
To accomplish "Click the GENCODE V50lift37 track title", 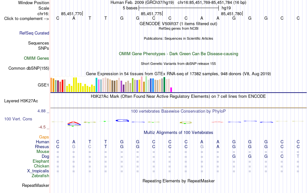I will (x=178, y=24).
